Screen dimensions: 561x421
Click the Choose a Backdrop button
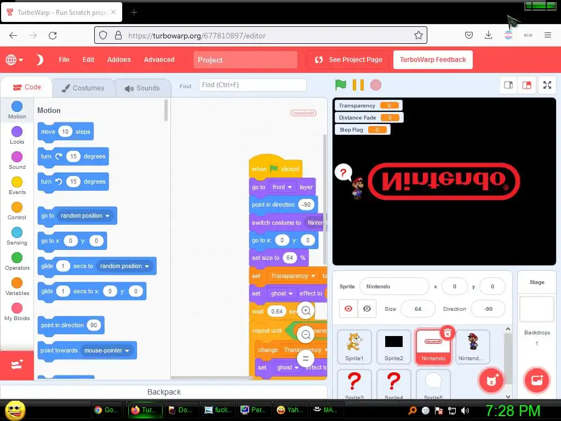(x=537, y=380)
